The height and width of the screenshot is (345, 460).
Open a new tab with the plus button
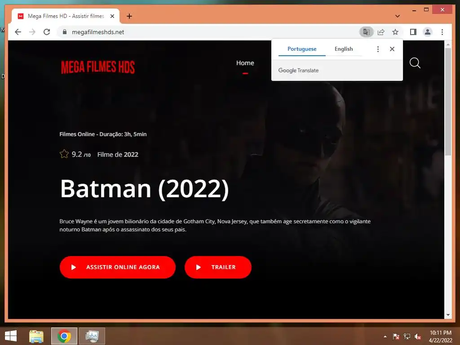[x=129, y=16]
